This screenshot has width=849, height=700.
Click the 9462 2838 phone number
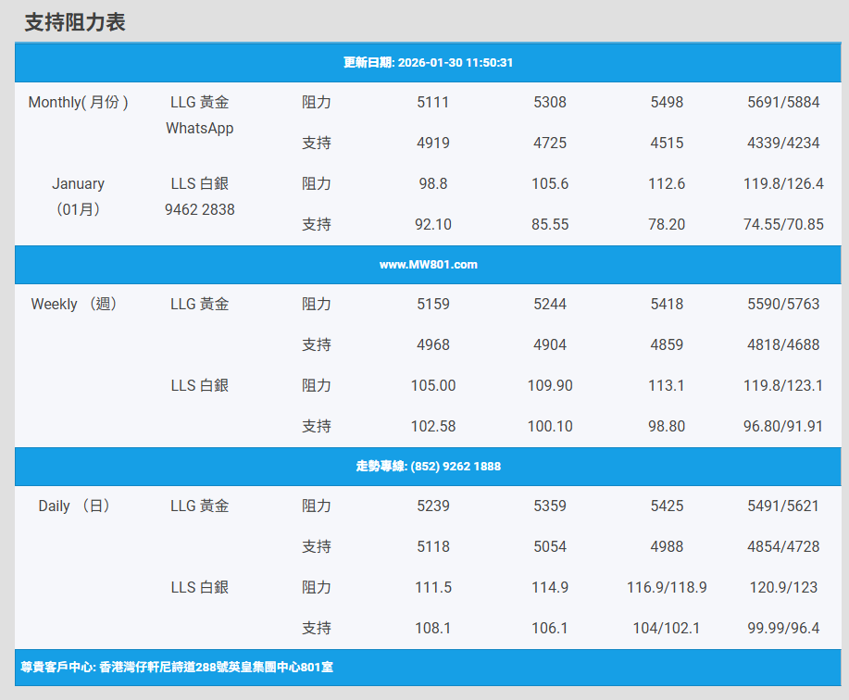200,210
